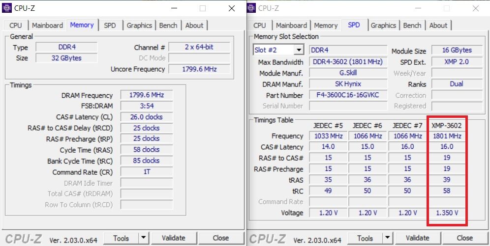Click the empty Serial Number field
Image resolution: width=490 pixels, height=246 pixels.
[348, 106]
